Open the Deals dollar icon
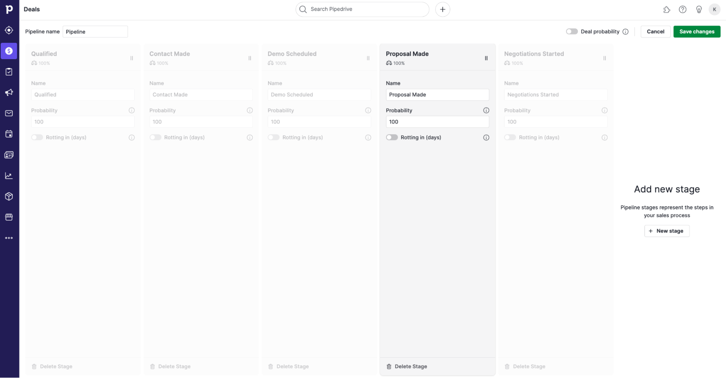726x378 pixels. point(9,51)
